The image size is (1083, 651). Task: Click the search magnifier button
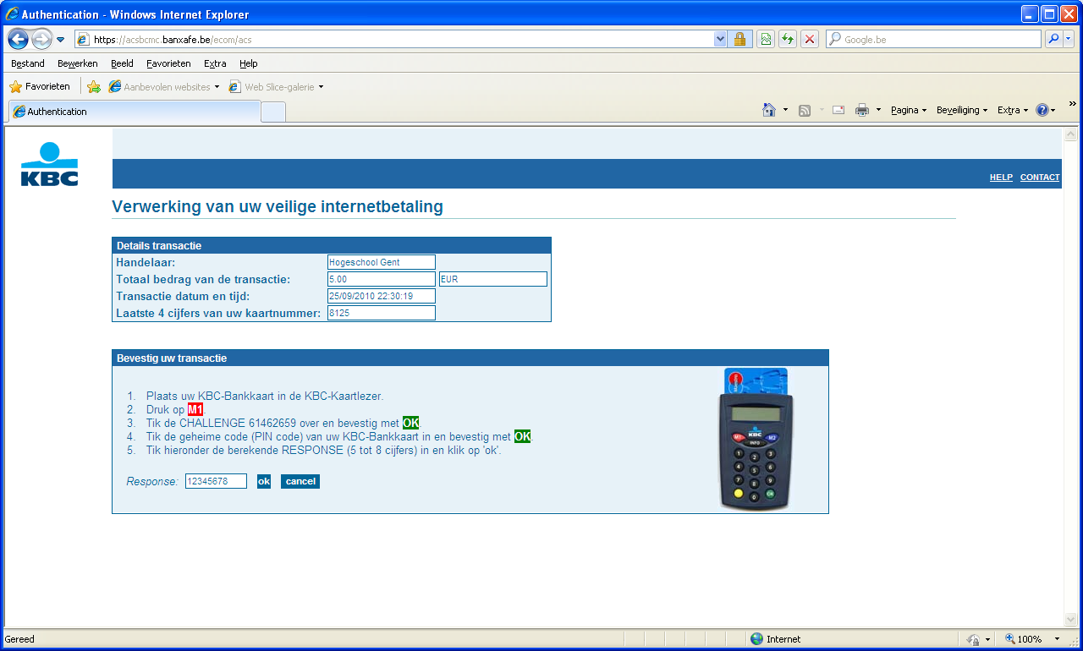pyautogui.click(x=1054, y=39)
